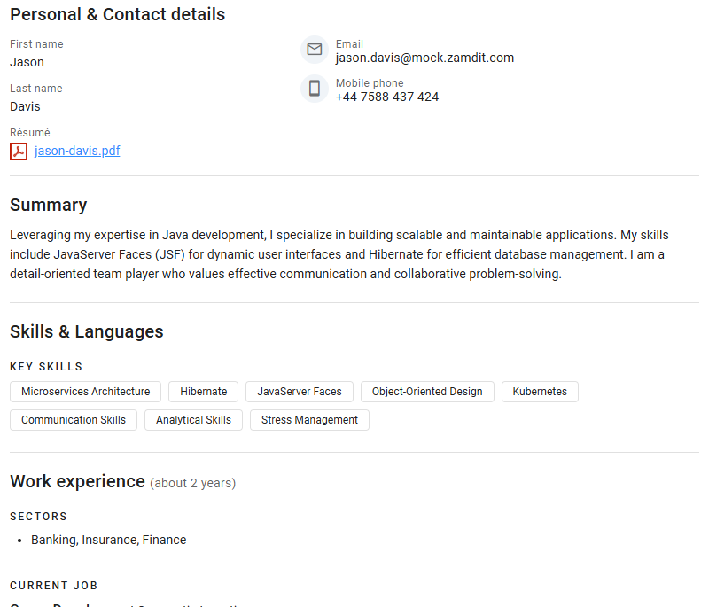
Task: Select the Hibernate skill tag
Action: click(x=204, y=392)
